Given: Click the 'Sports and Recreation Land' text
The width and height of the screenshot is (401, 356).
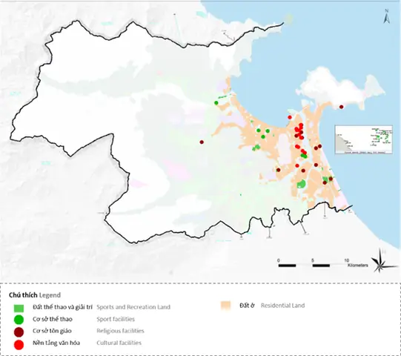Looking at the screenshot, I should coord(133,307).
